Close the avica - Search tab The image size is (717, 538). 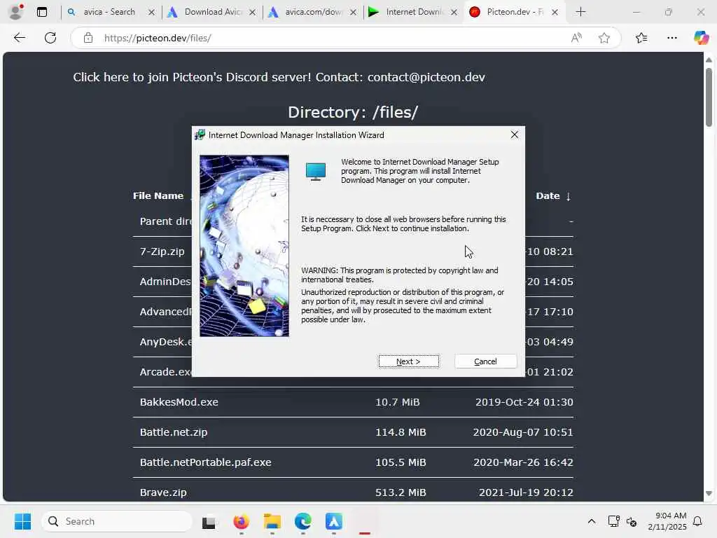[151, 13]
